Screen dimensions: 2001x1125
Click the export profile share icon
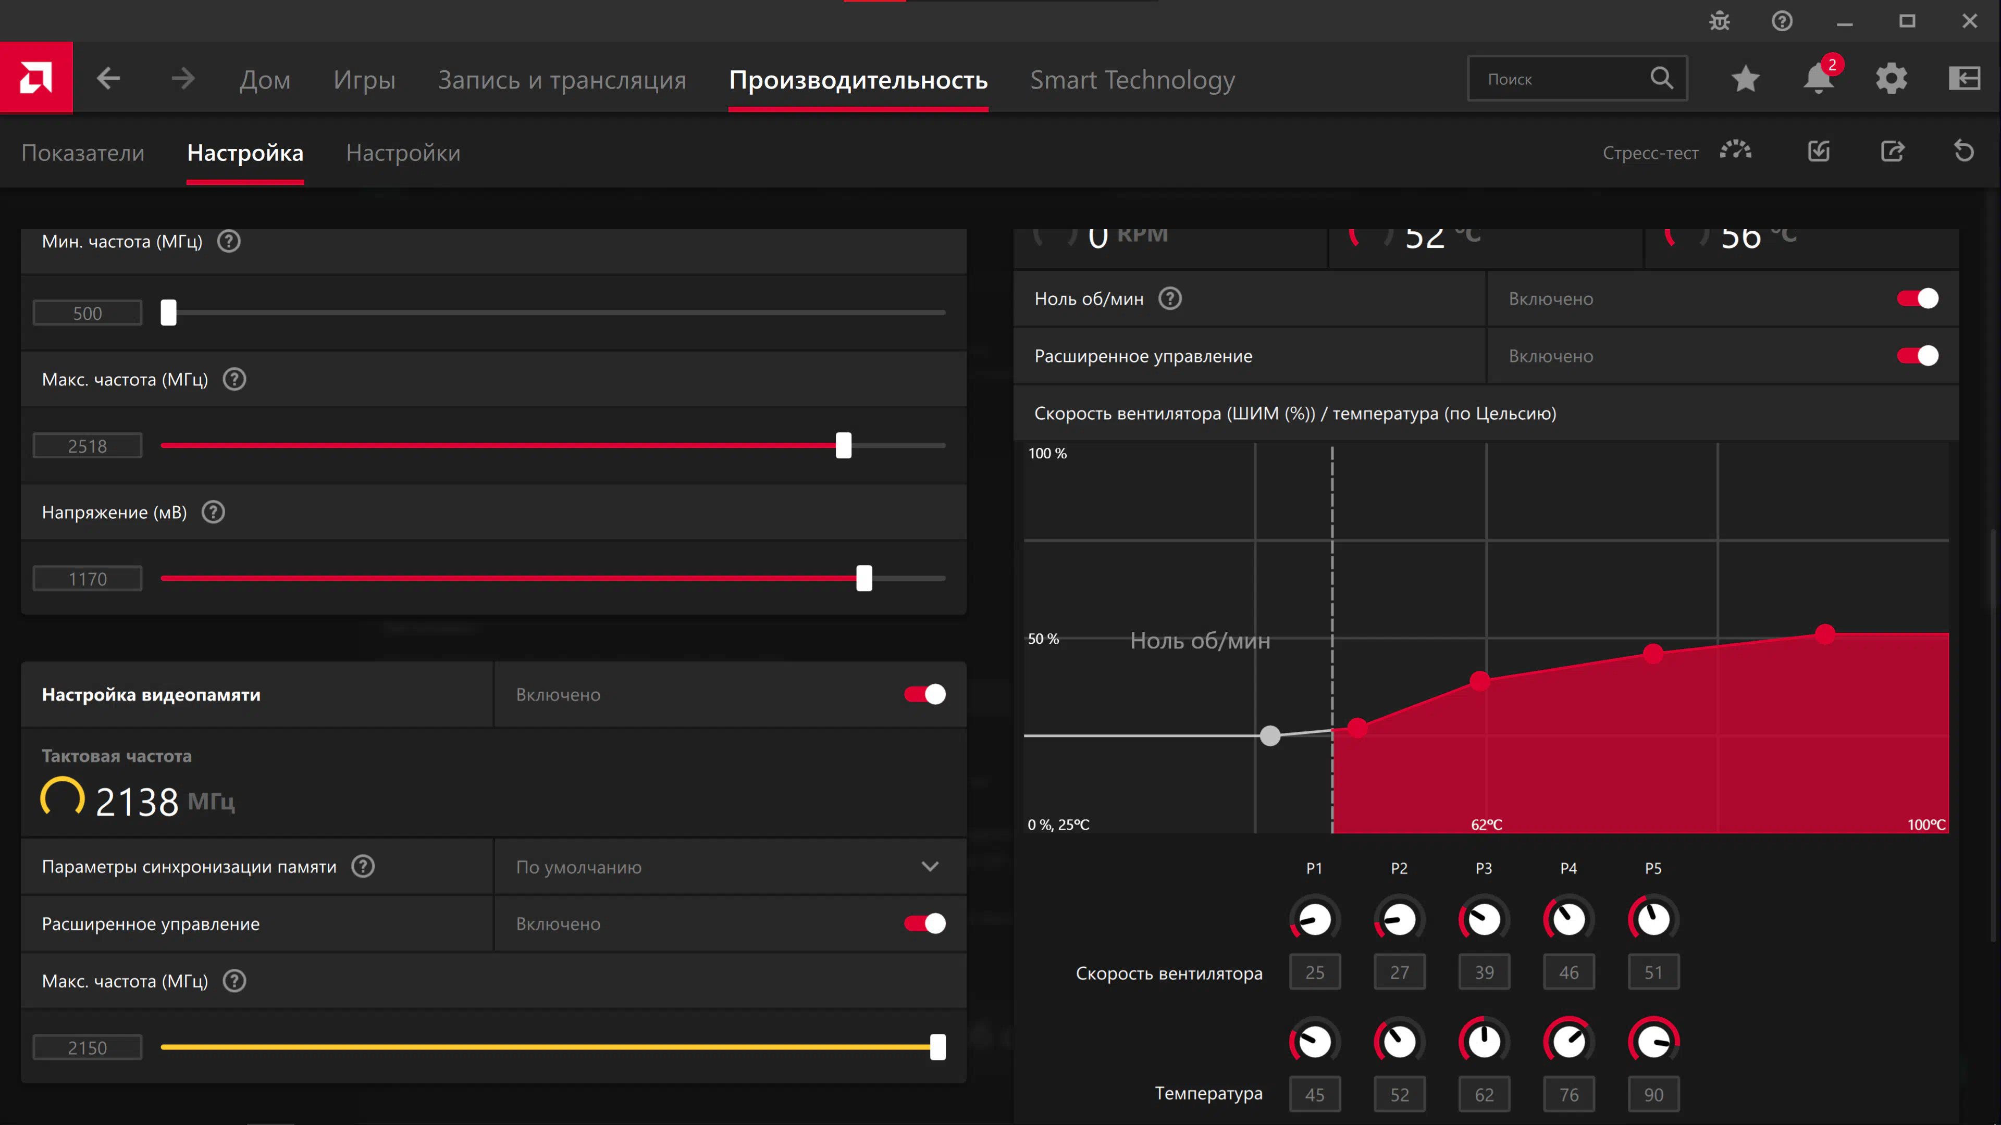[x=1892, y=151]
